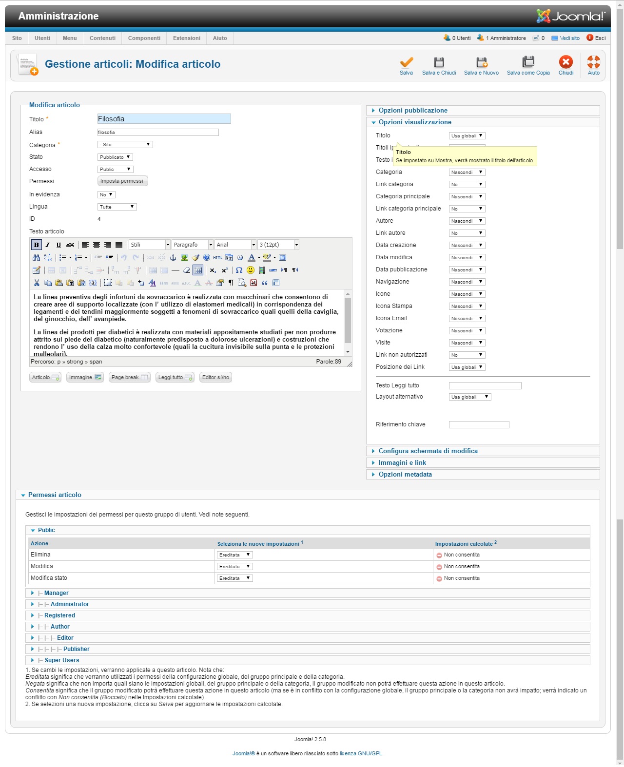Open the editor help question-mark icon
The image size is (624, 767).
pos(207,257)
